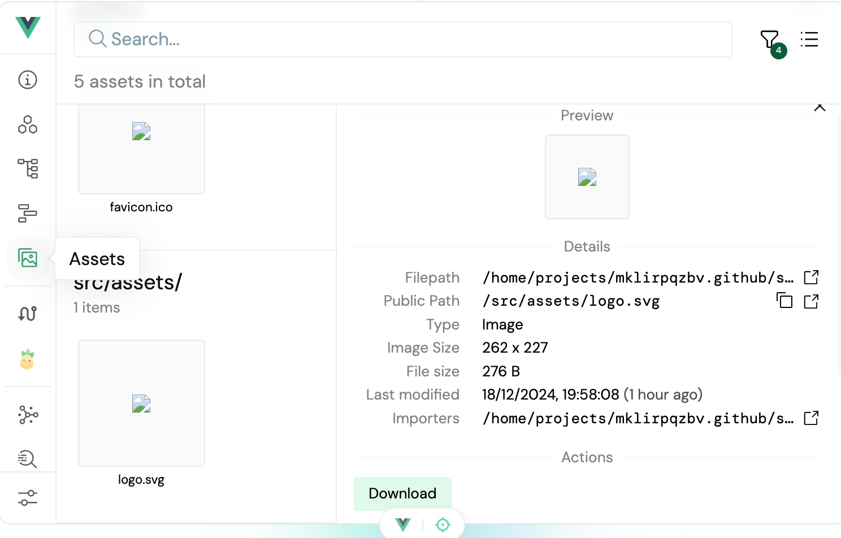Open the Timeline tab icon
Screen dimensions: 841x538
tap(28, 213)
